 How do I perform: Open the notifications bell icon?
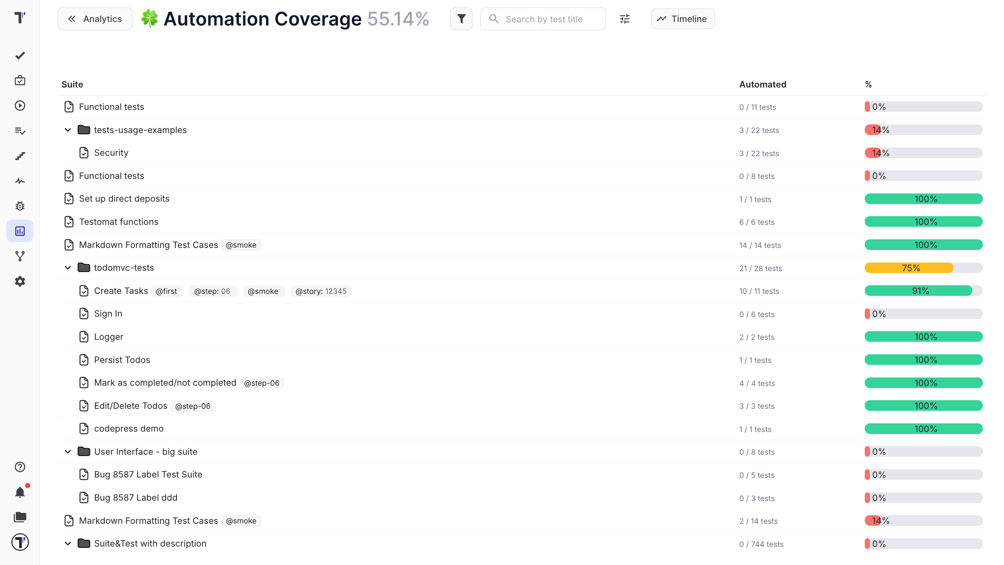point(20,492)
